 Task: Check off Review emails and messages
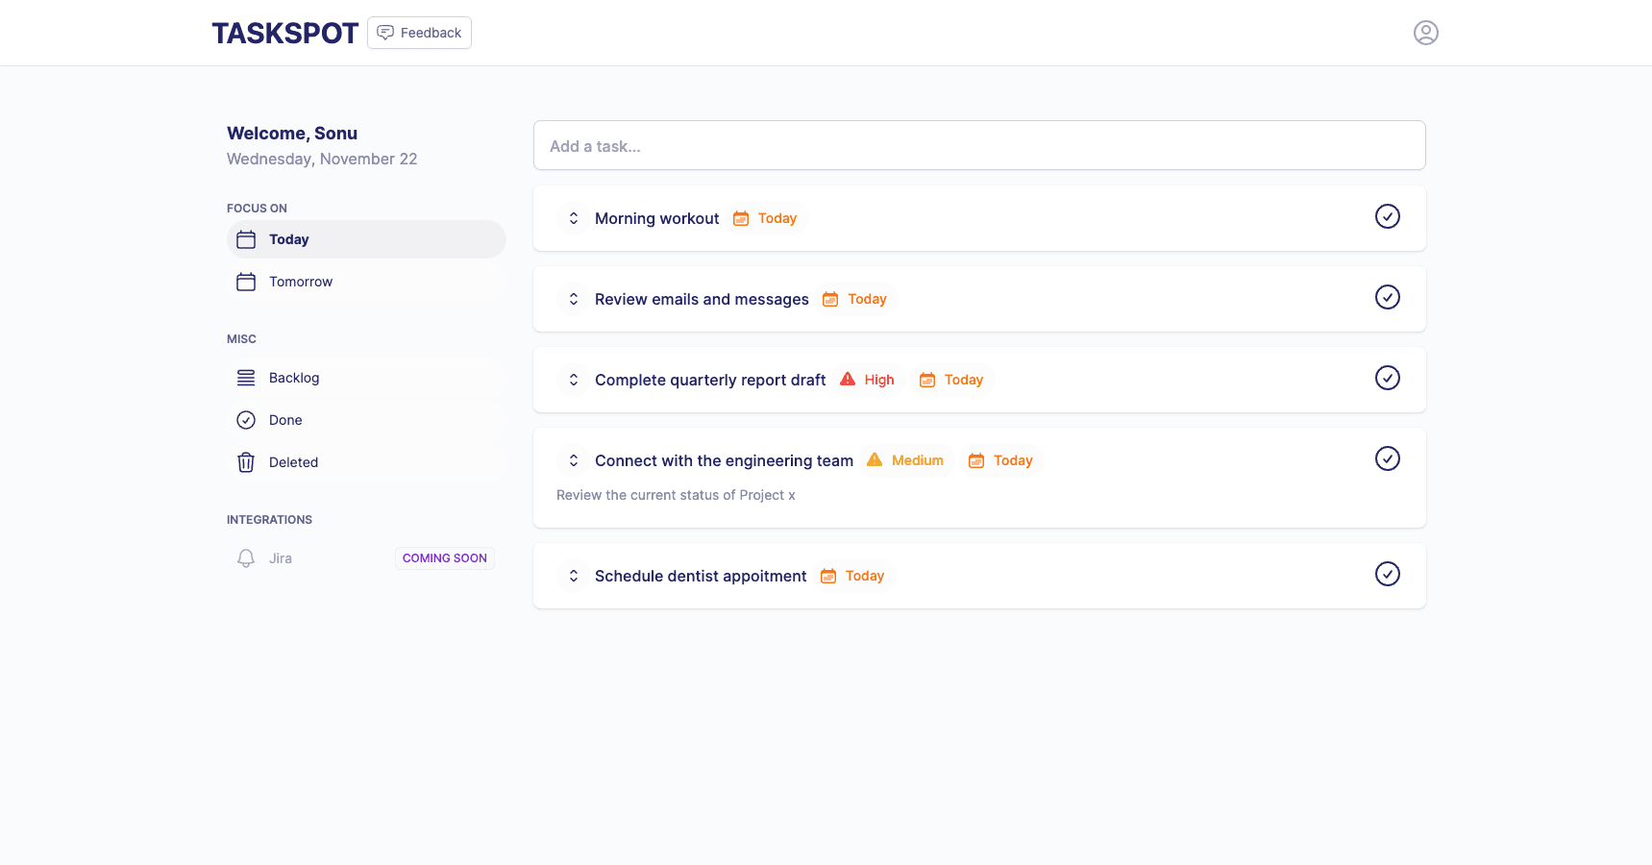pos(1387,297)
